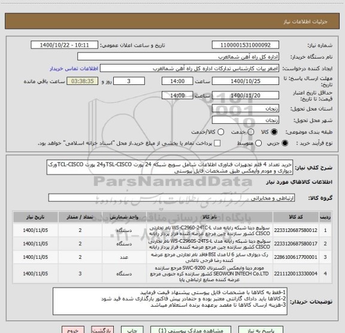
Task: Click the price validity date 1400/11/20
Action: point(246,95)
